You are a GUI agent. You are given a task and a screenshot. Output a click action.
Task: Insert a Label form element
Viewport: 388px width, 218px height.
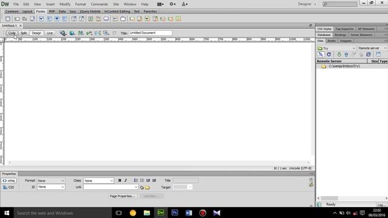coord(115,19)
